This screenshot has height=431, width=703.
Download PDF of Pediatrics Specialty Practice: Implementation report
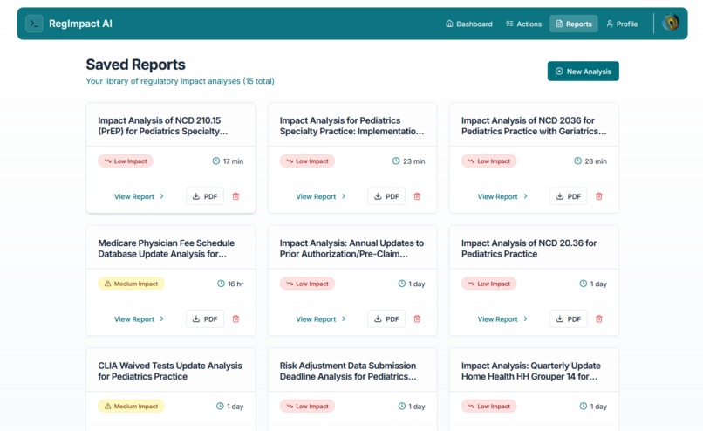pyautogui.click(x=386, y=196)
